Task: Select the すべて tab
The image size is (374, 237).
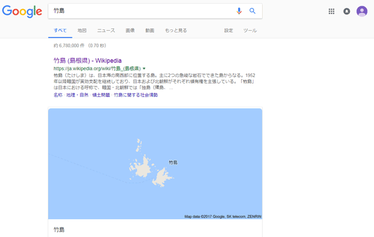Action: point(60,31)
